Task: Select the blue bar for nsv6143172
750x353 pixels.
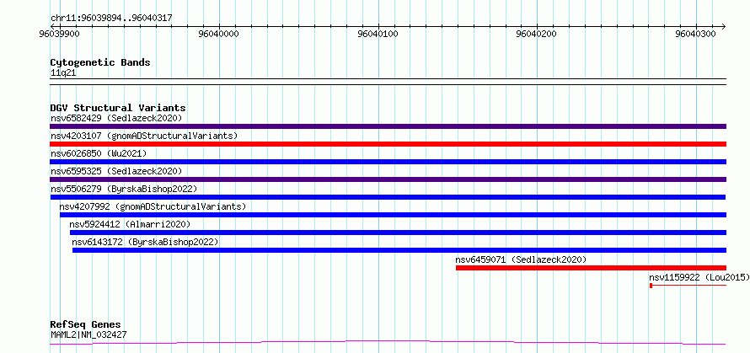Action: [399, 250]
